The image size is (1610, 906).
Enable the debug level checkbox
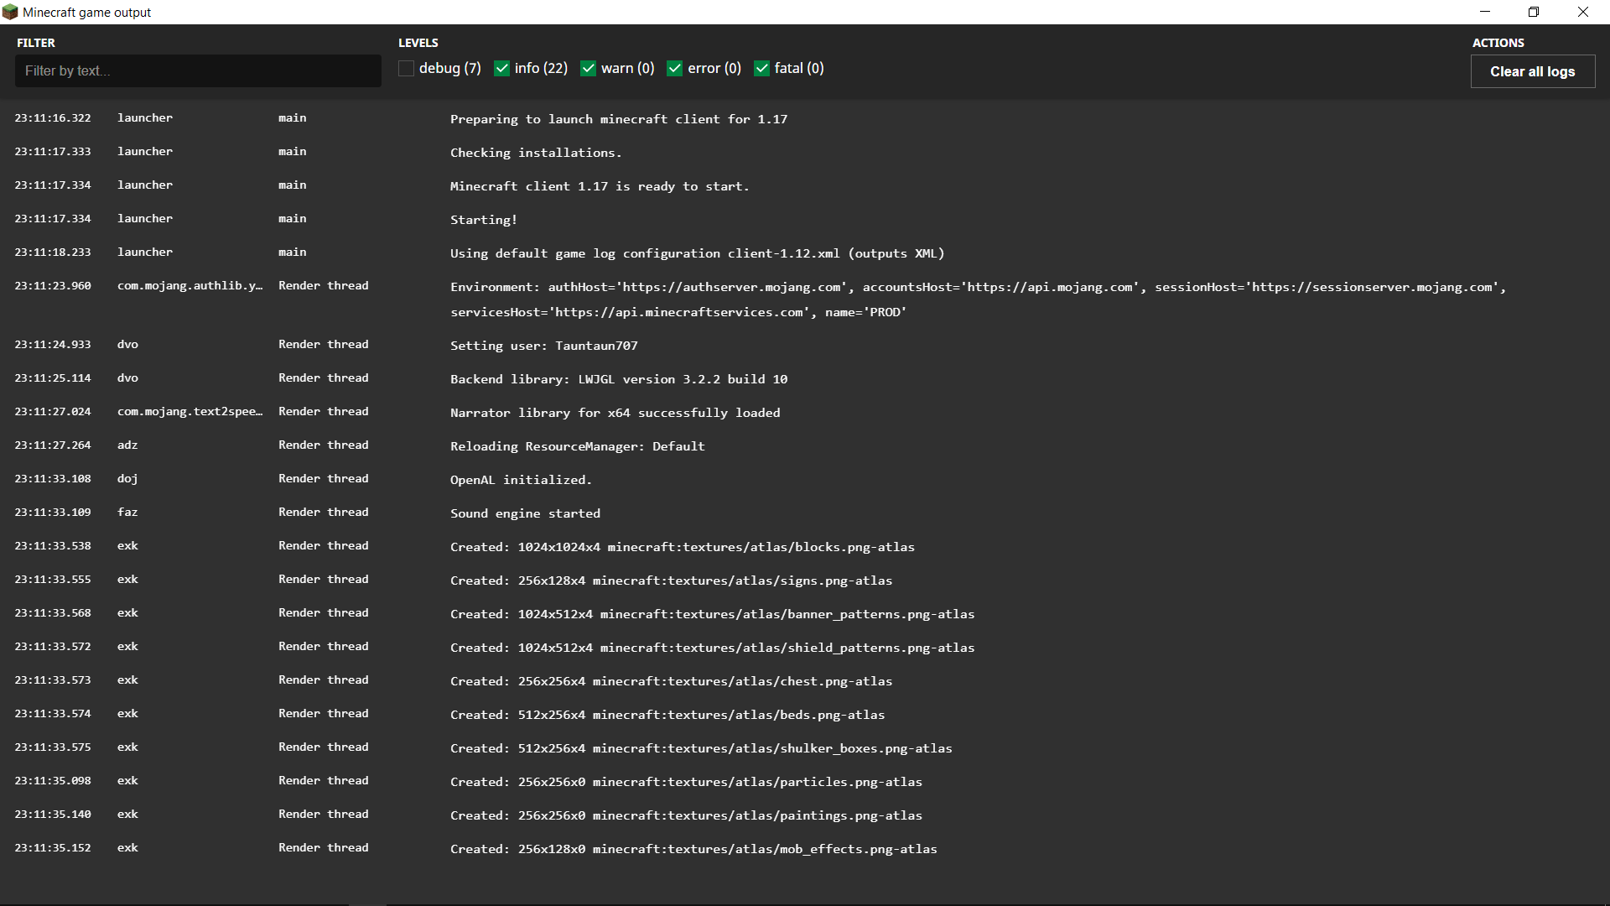tap(407, 69)
